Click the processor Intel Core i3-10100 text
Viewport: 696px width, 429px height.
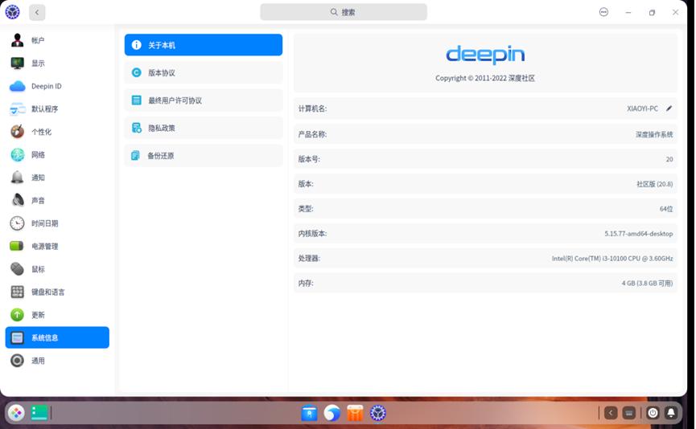pyautogui.click(x=612, y=259)
